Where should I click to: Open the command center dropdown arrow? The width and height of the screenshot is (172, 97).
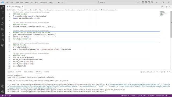pos(138,2)
